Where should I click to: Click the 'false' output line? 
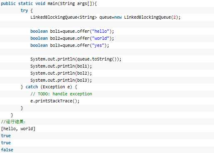(7, 150)
